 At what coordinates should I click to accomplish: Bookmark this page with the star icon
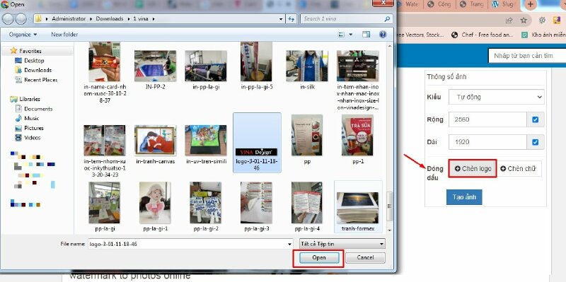pyautogui.click(x=524, y=20)
